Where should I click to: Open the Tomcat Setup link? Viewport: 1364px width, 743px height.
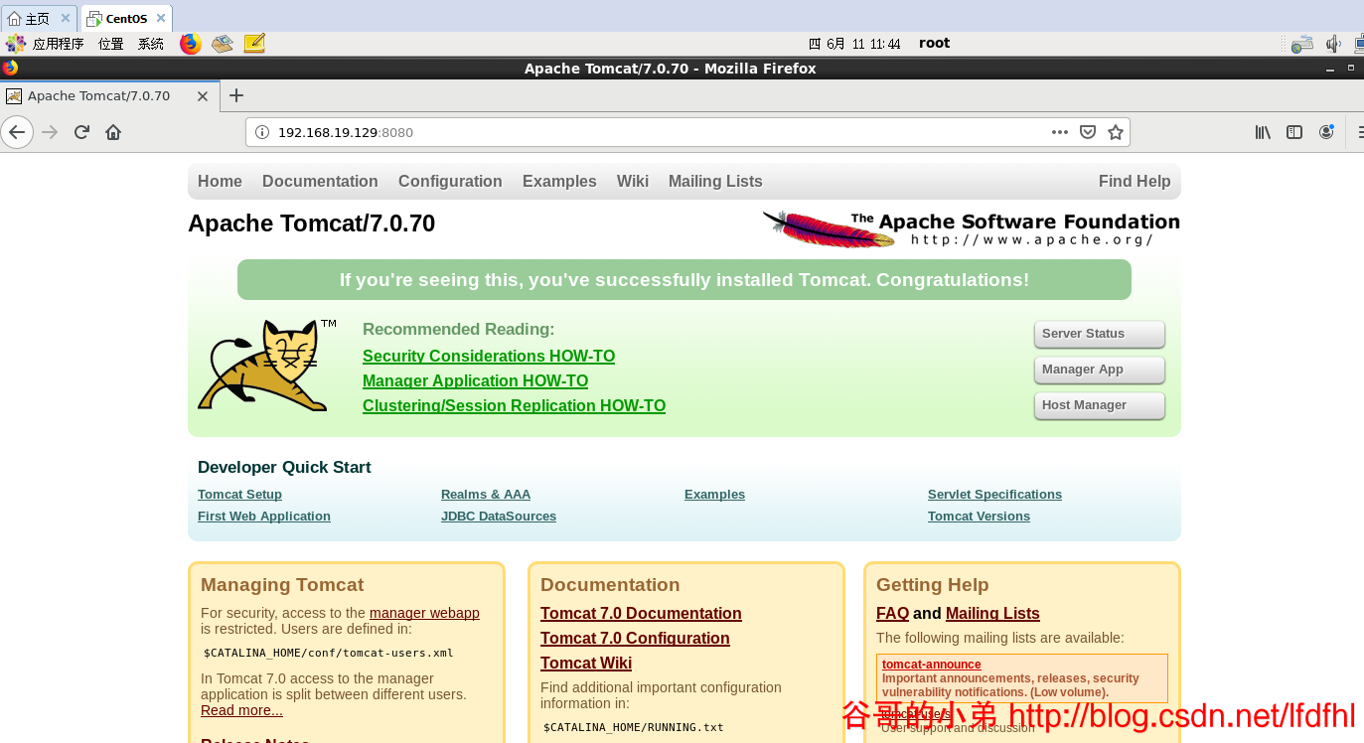(239, 495)
